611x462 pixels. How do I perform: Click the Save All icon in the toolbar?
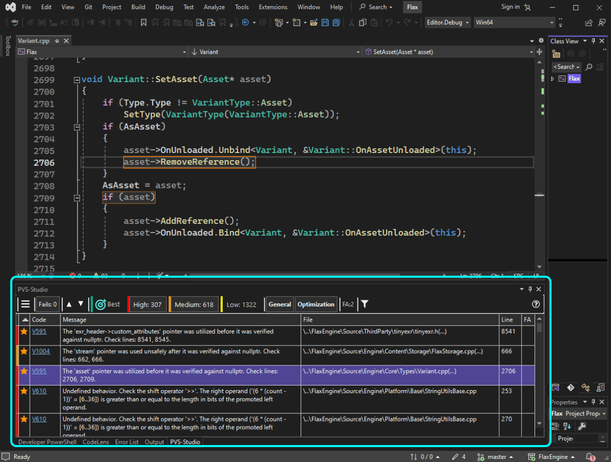pos(336,22)
